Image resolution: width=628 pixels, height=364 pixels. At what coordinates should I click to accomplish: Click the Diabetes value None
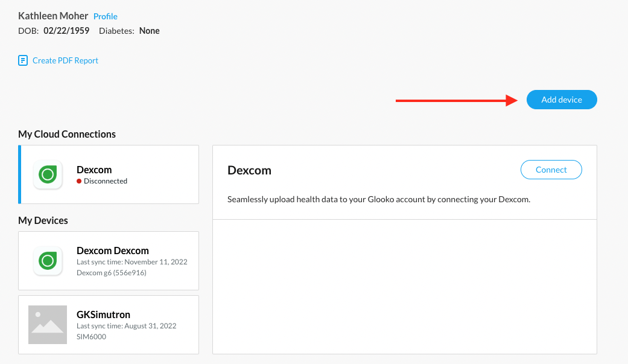[150, 31]
